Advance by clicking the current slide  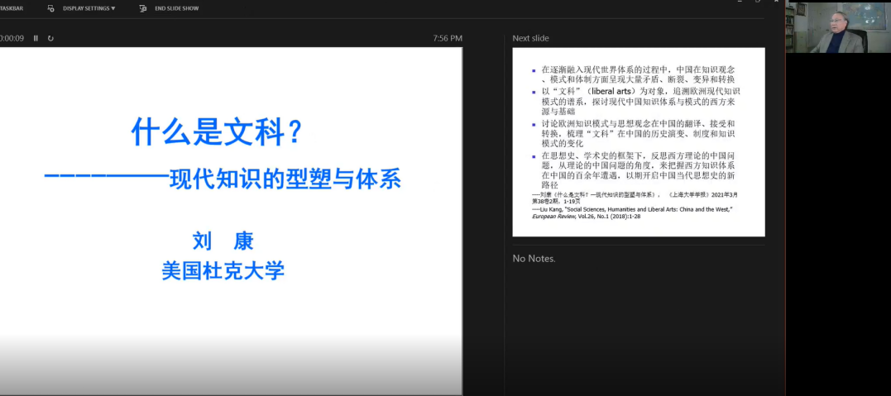coord(230,220)
